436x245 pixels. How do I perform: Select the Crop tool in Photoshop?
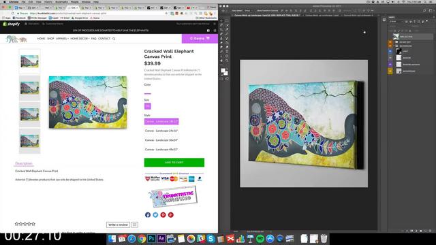point(221,29)
